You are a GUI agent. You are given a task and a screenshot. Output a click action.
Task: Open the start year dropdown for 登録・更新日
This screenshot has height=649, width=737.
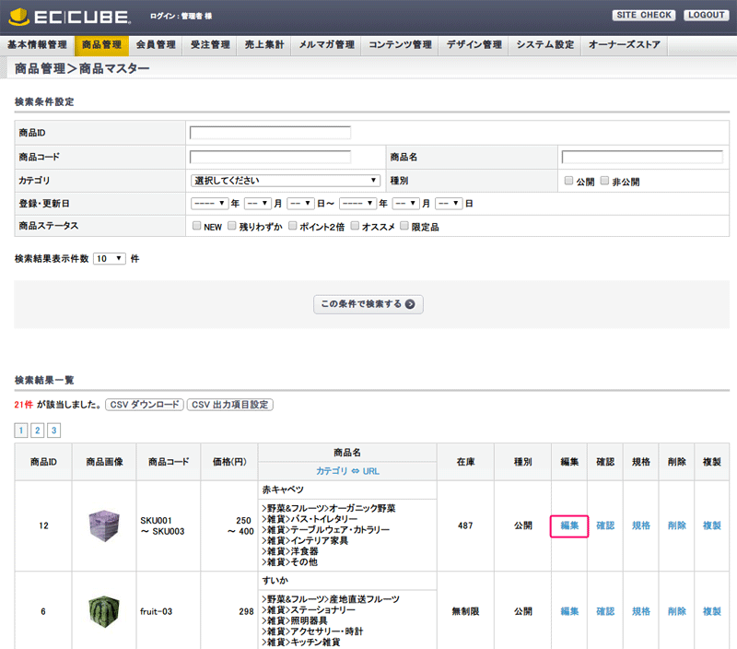pos(209,203)
